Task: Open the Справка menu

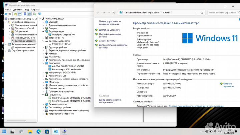Action: (x=36, y=9)
